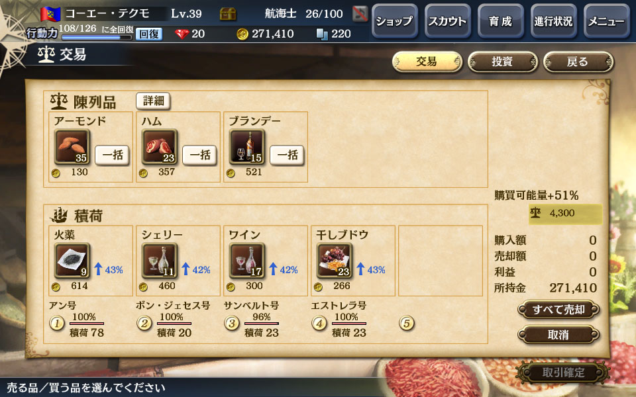Click the 行動力 action points gauge

tap(97, 38)
